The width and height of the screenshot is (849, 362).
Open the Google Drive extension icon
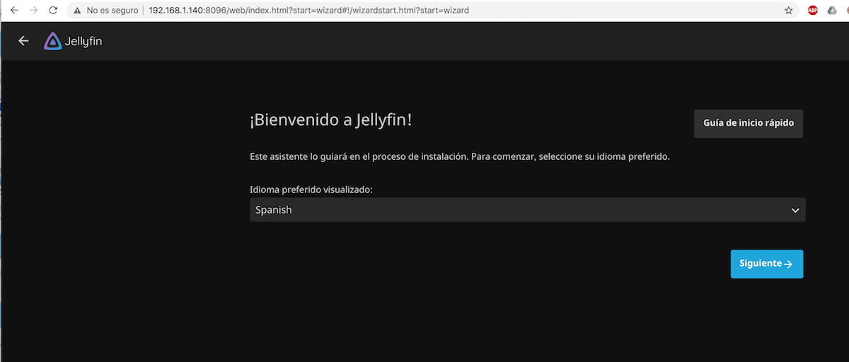click(833, 11)
